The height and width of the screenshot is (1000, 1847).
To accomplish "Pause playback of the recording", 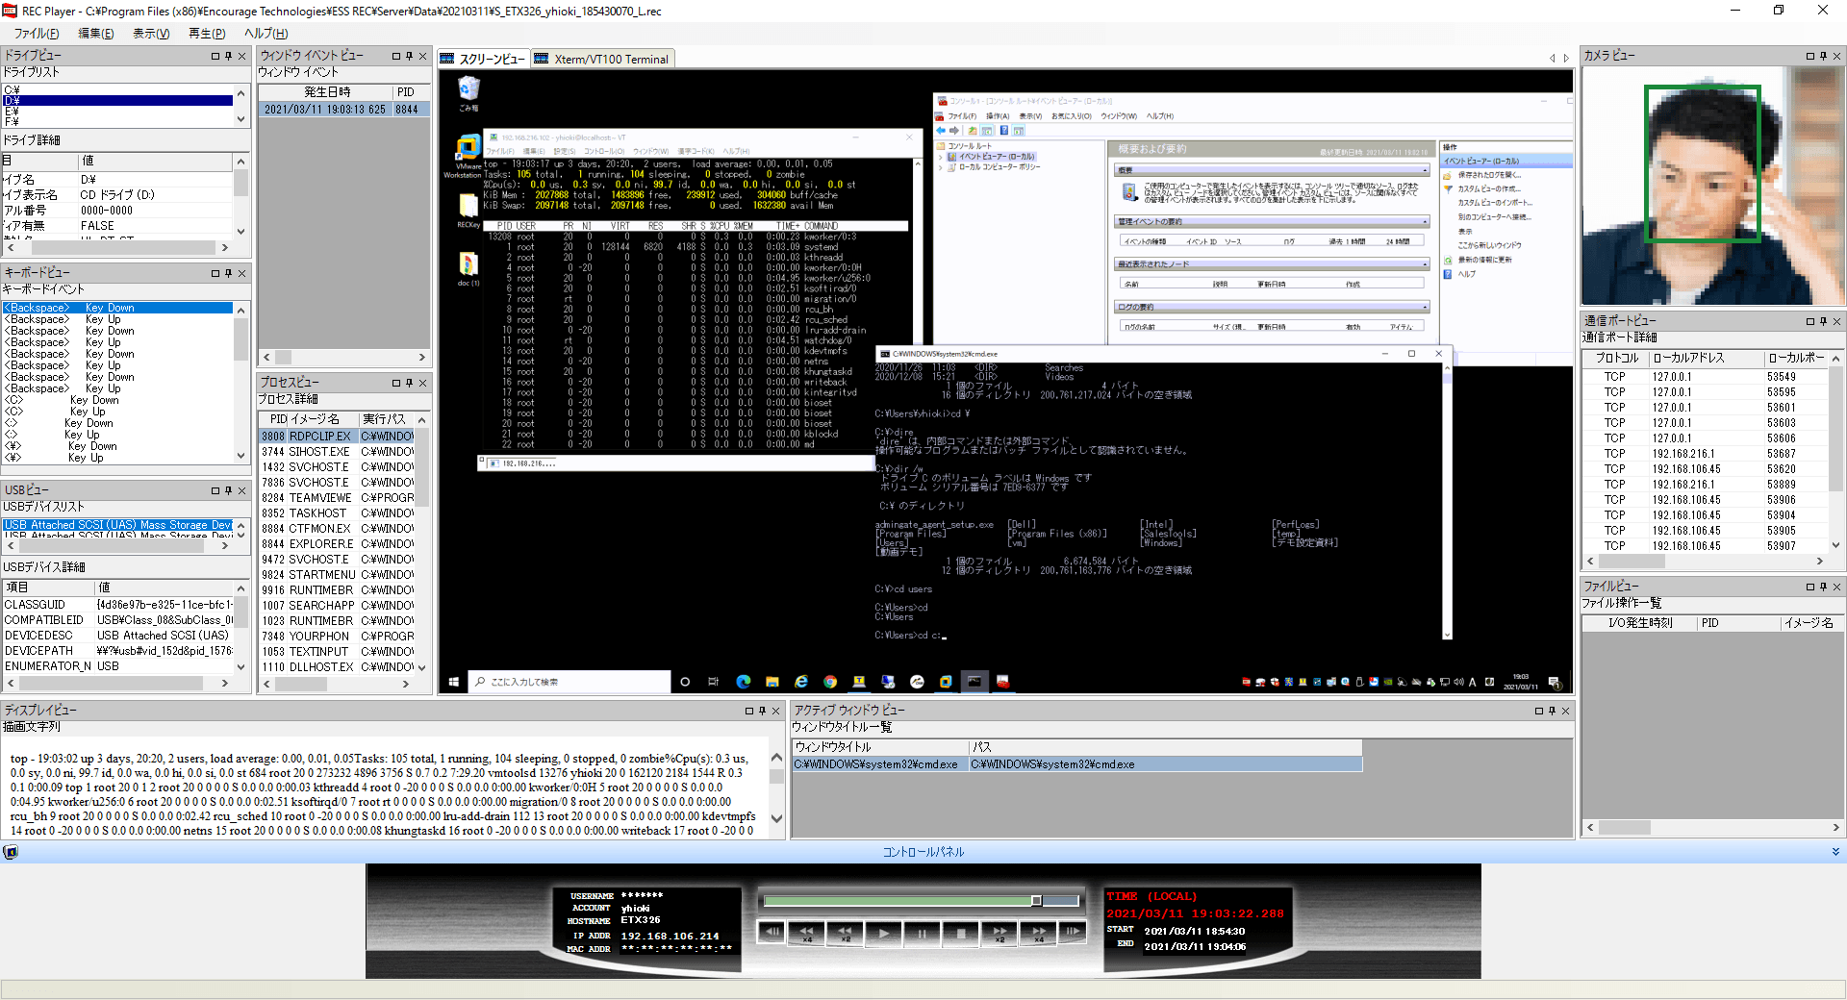I will point(922,932).
